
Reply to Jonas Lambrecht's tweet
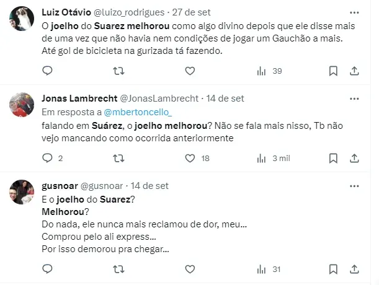click(x=47, y=158)
